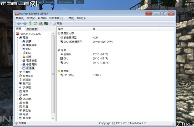Image resolution: width=194 pixels, height=127 pixels.
Task: Click the 多媒體 speaker icon in tree
Action: [21, 87]
